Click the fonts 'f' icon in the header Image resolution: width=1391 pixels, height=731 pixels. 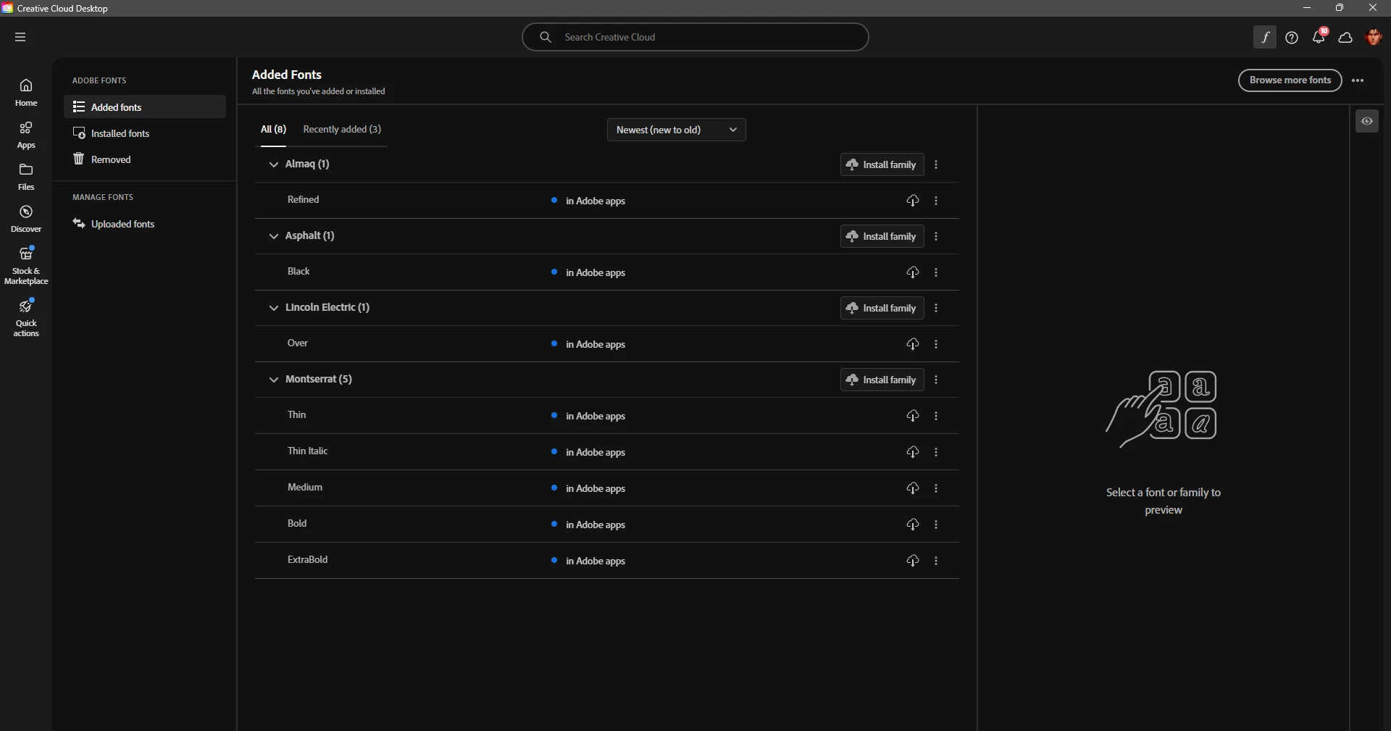pos(1265,38)
